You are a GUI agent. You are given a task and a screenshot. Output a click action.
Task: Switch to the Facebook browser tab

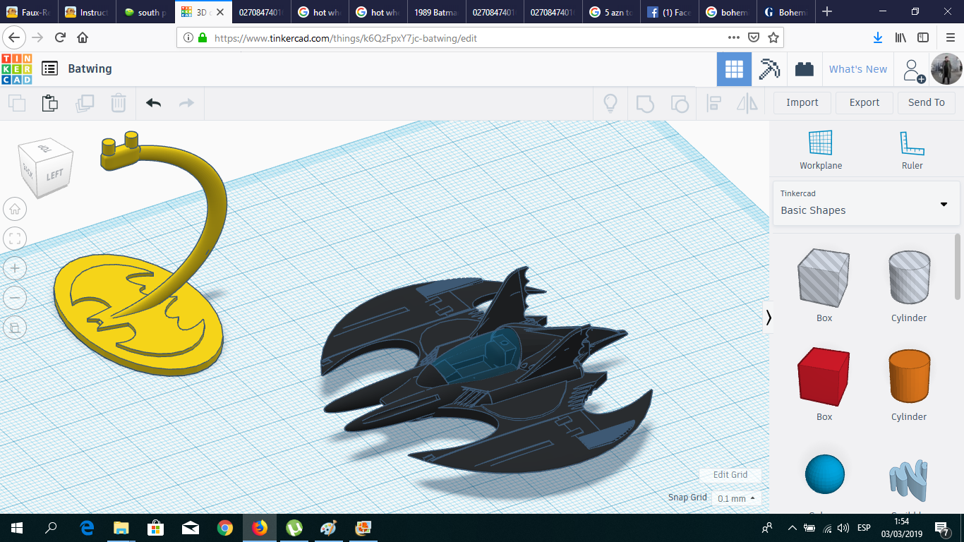[x=669, y=12]
